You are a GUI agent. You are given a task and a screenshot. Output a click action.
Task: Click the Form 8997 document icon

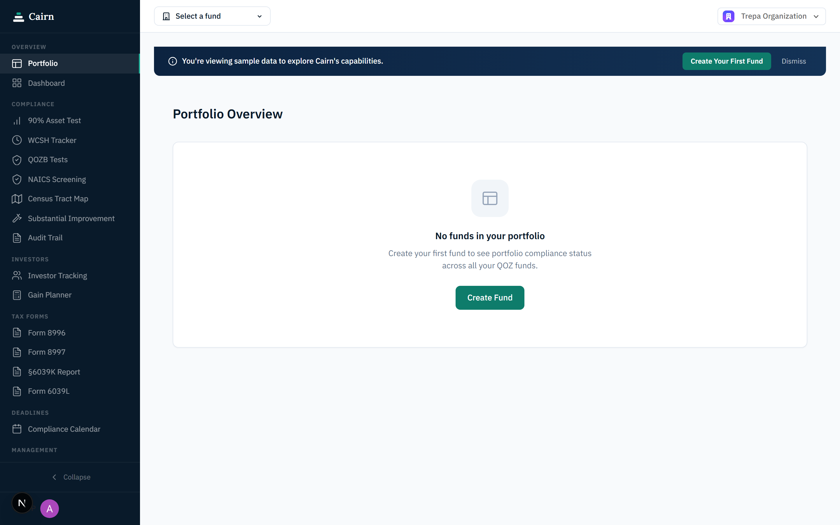(17, 352)
